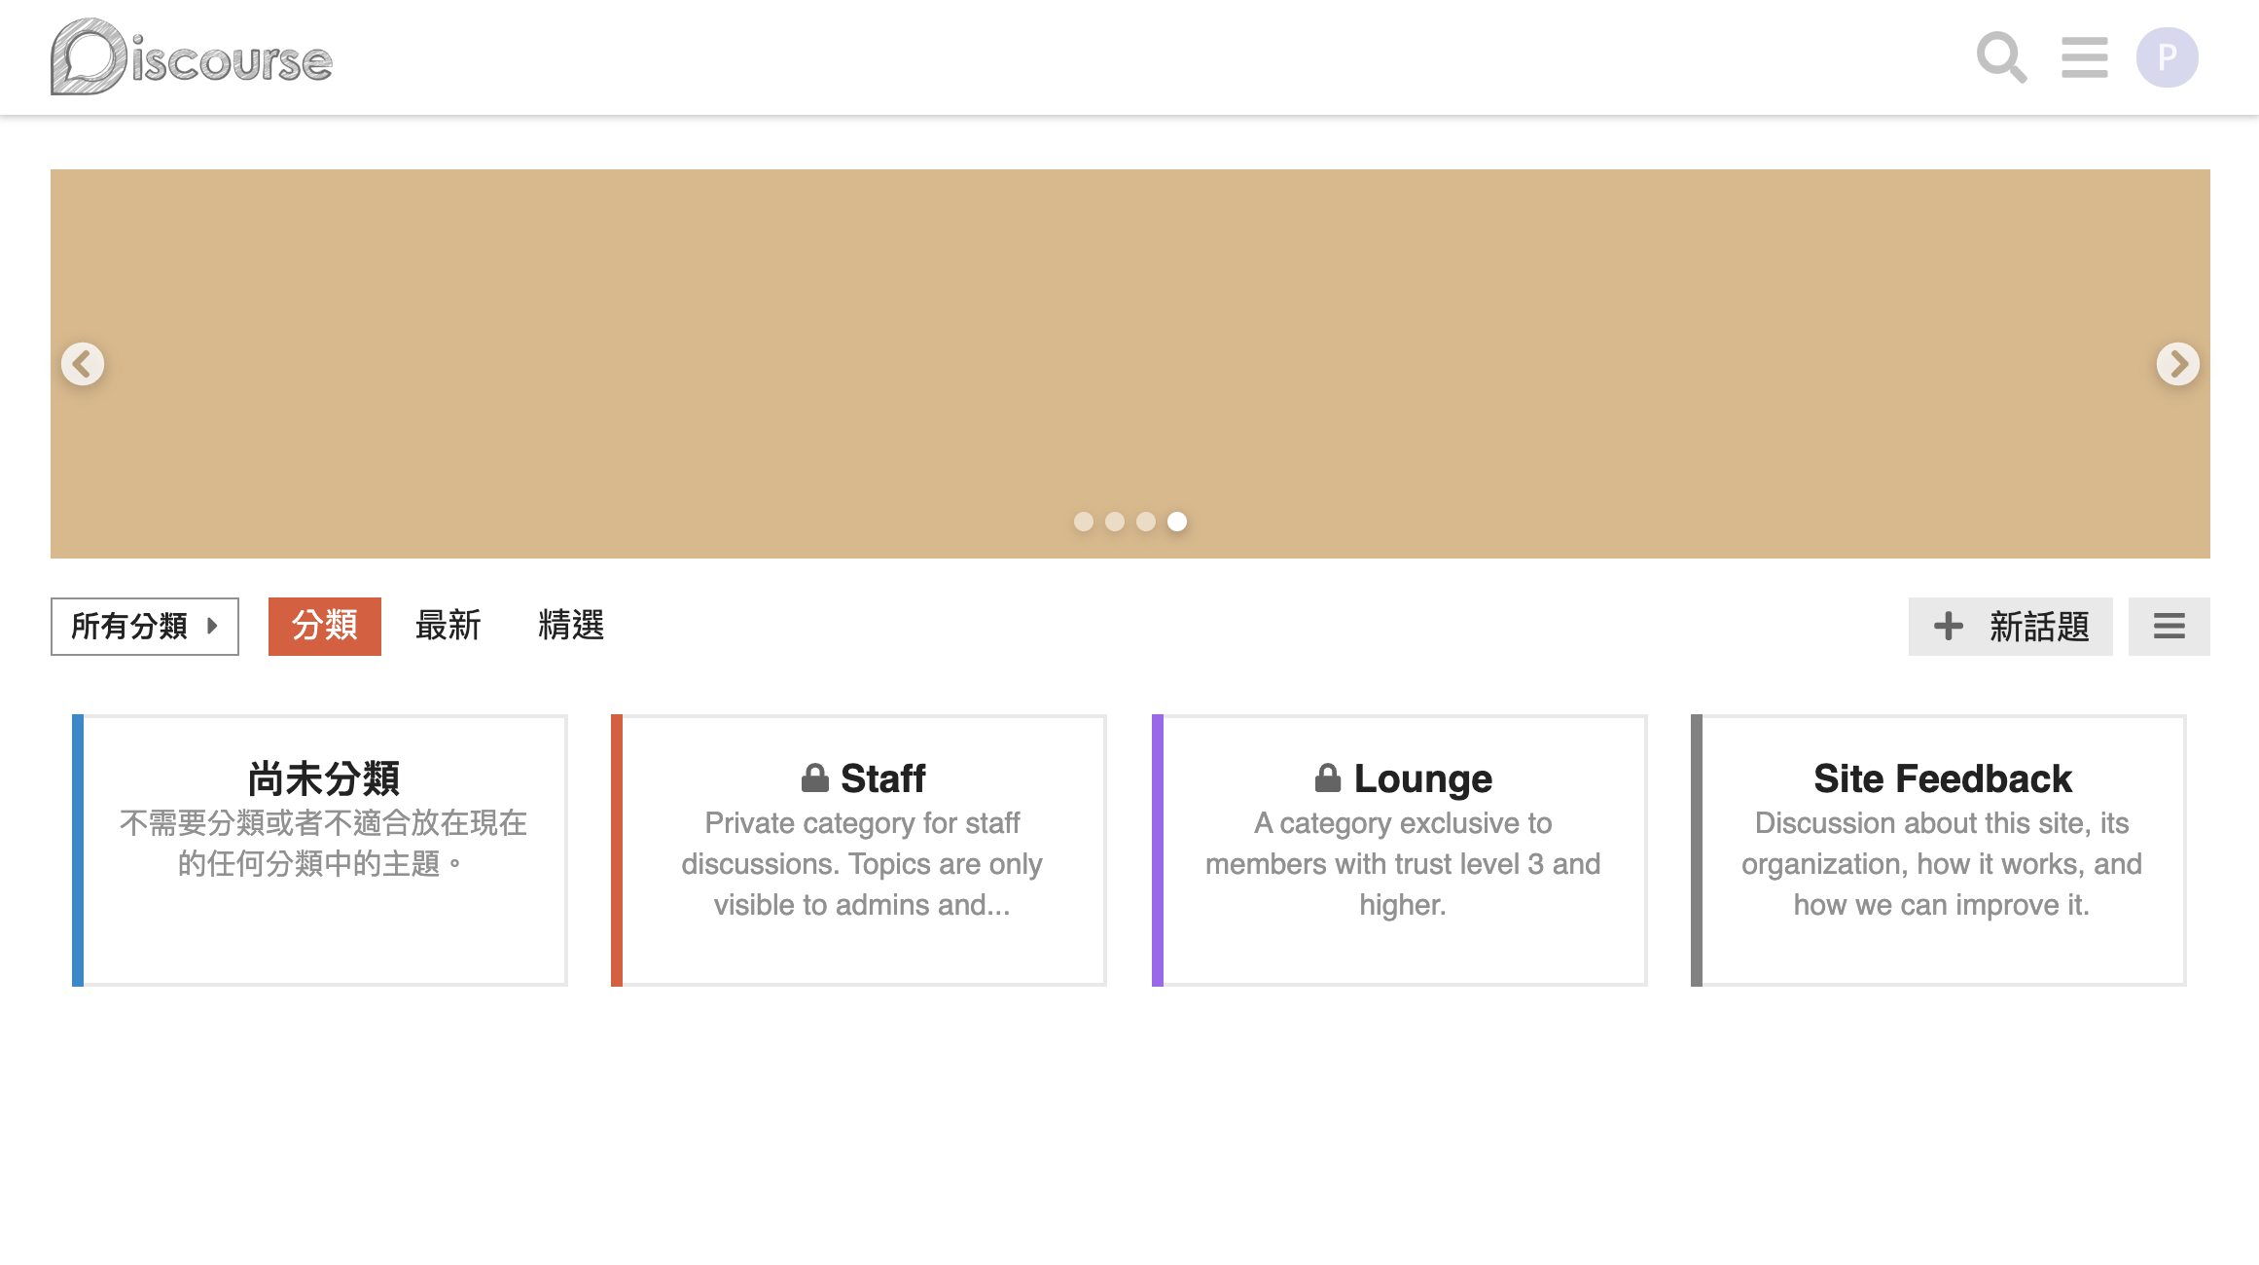Image resolution: width=2259 pixels, height=1265 pixels.
Task: Expand the 所有分類 category dropdown
Action: [x=145, y=626]
